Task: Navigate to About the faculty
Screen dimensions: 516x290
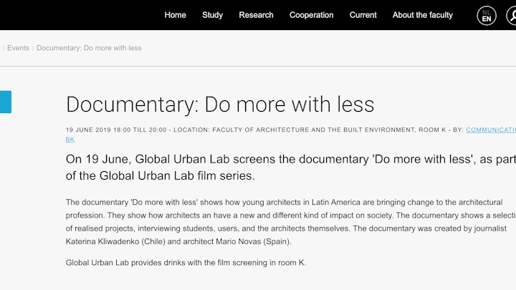Action: [x=422, y=15]
